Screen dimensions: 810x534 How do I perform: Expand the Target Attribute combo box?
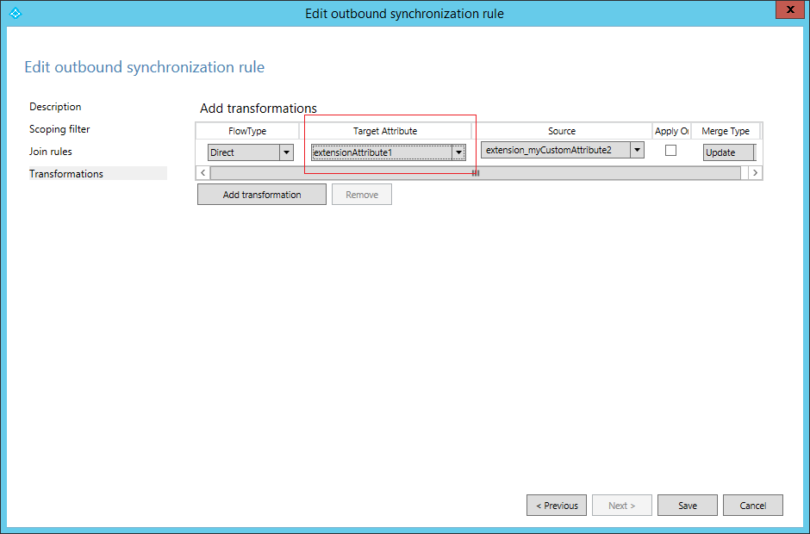pyautogui.click(x=458, y=152)
